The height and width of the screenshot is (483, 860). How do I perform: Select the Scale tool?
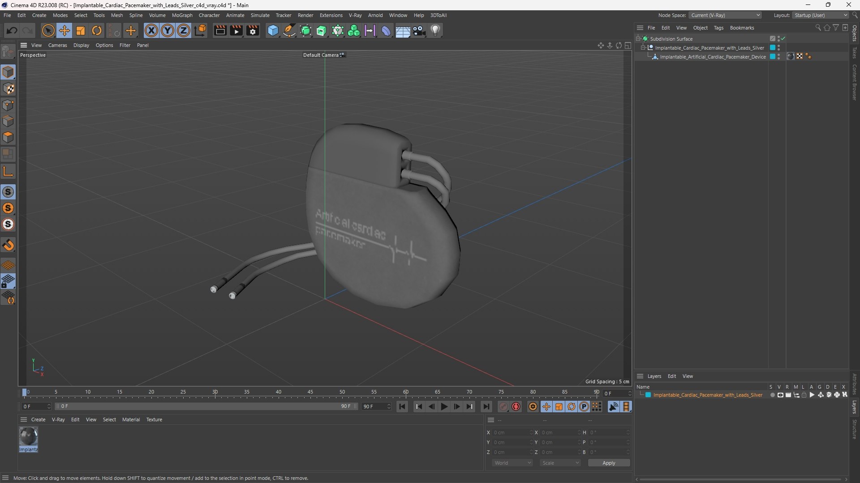(x=81, y=30)
